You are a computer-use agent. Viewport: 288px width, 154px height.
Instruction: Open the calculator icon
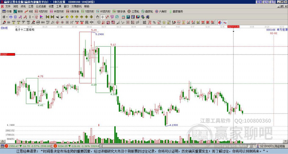tap(128, 17)
